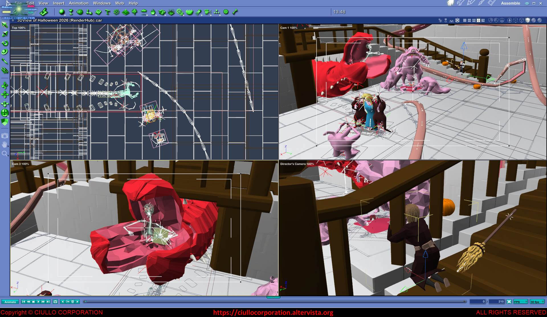547x317 pixels.
Task: Toggle the eye visibility icon near Assemble
Action: 527,3
